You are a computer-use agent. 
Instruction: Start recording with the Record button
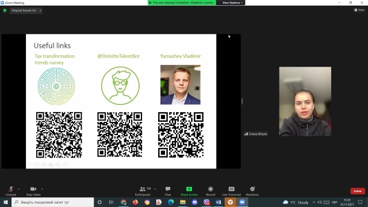(210, 191)
